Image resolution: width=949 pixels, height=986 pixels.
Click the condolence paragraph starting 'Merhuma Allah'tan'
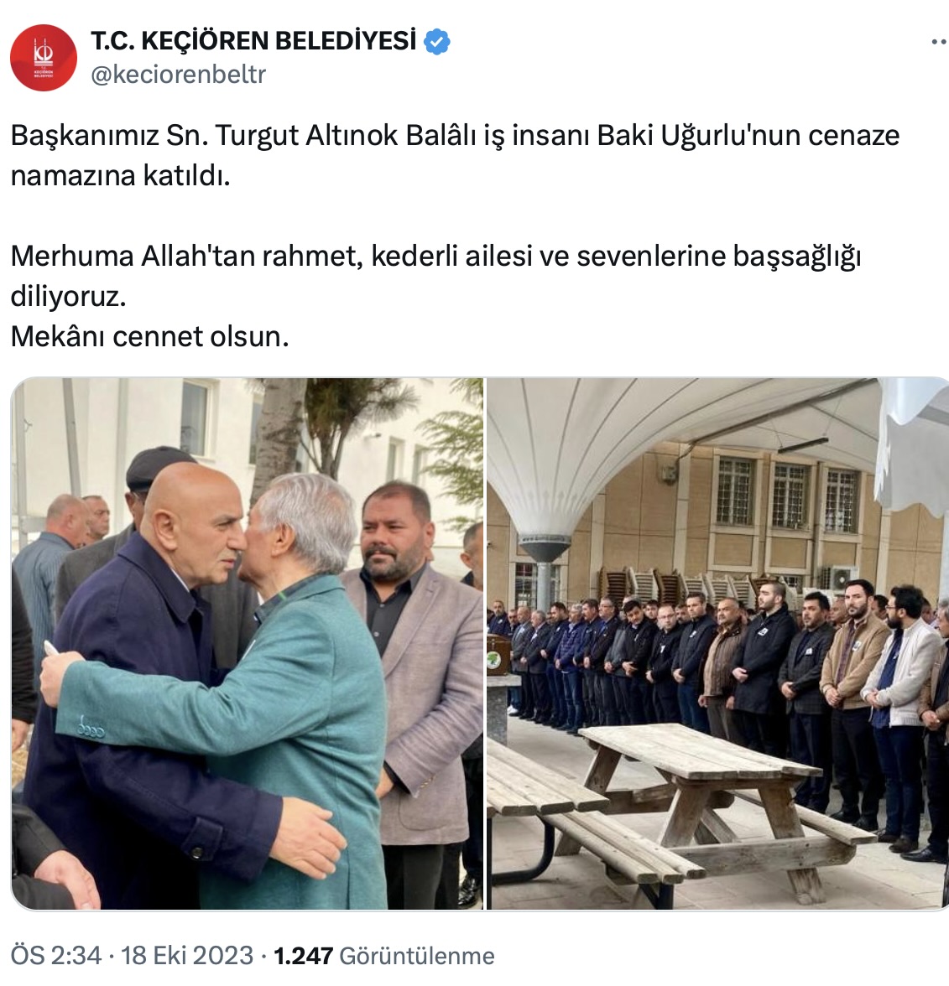[x=435, y=276]
